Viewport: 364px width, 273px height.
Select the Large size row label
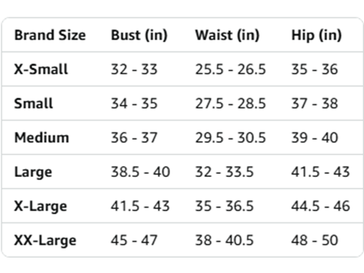coord(33,172)
